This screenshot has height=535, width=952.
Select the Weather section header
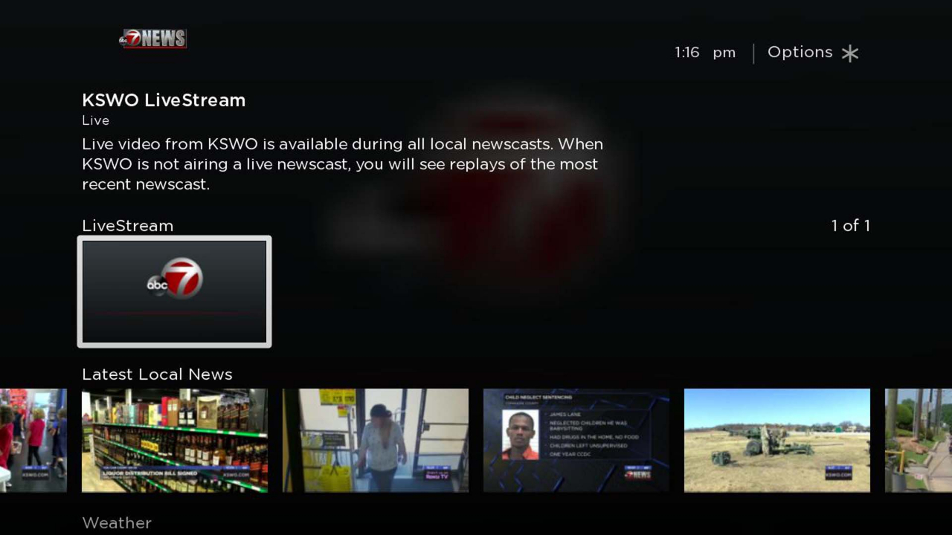(116, 522)
